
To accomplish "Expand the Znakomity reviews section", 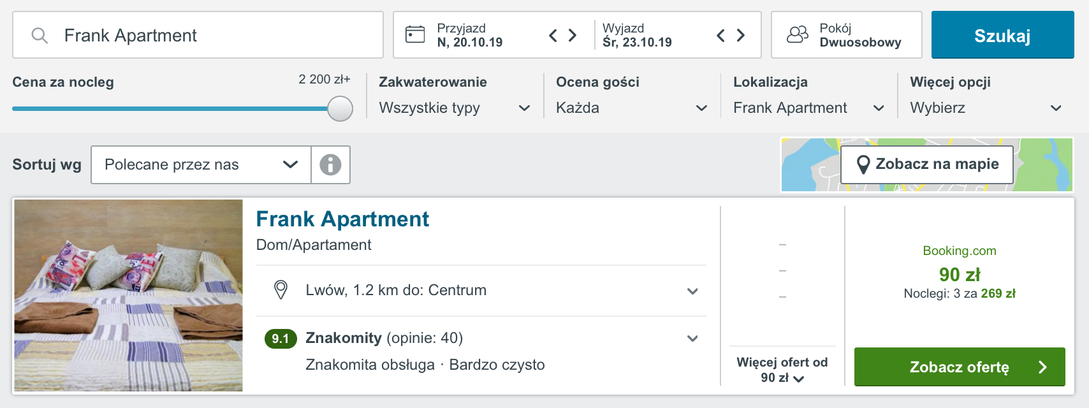I will click(692, 339).
